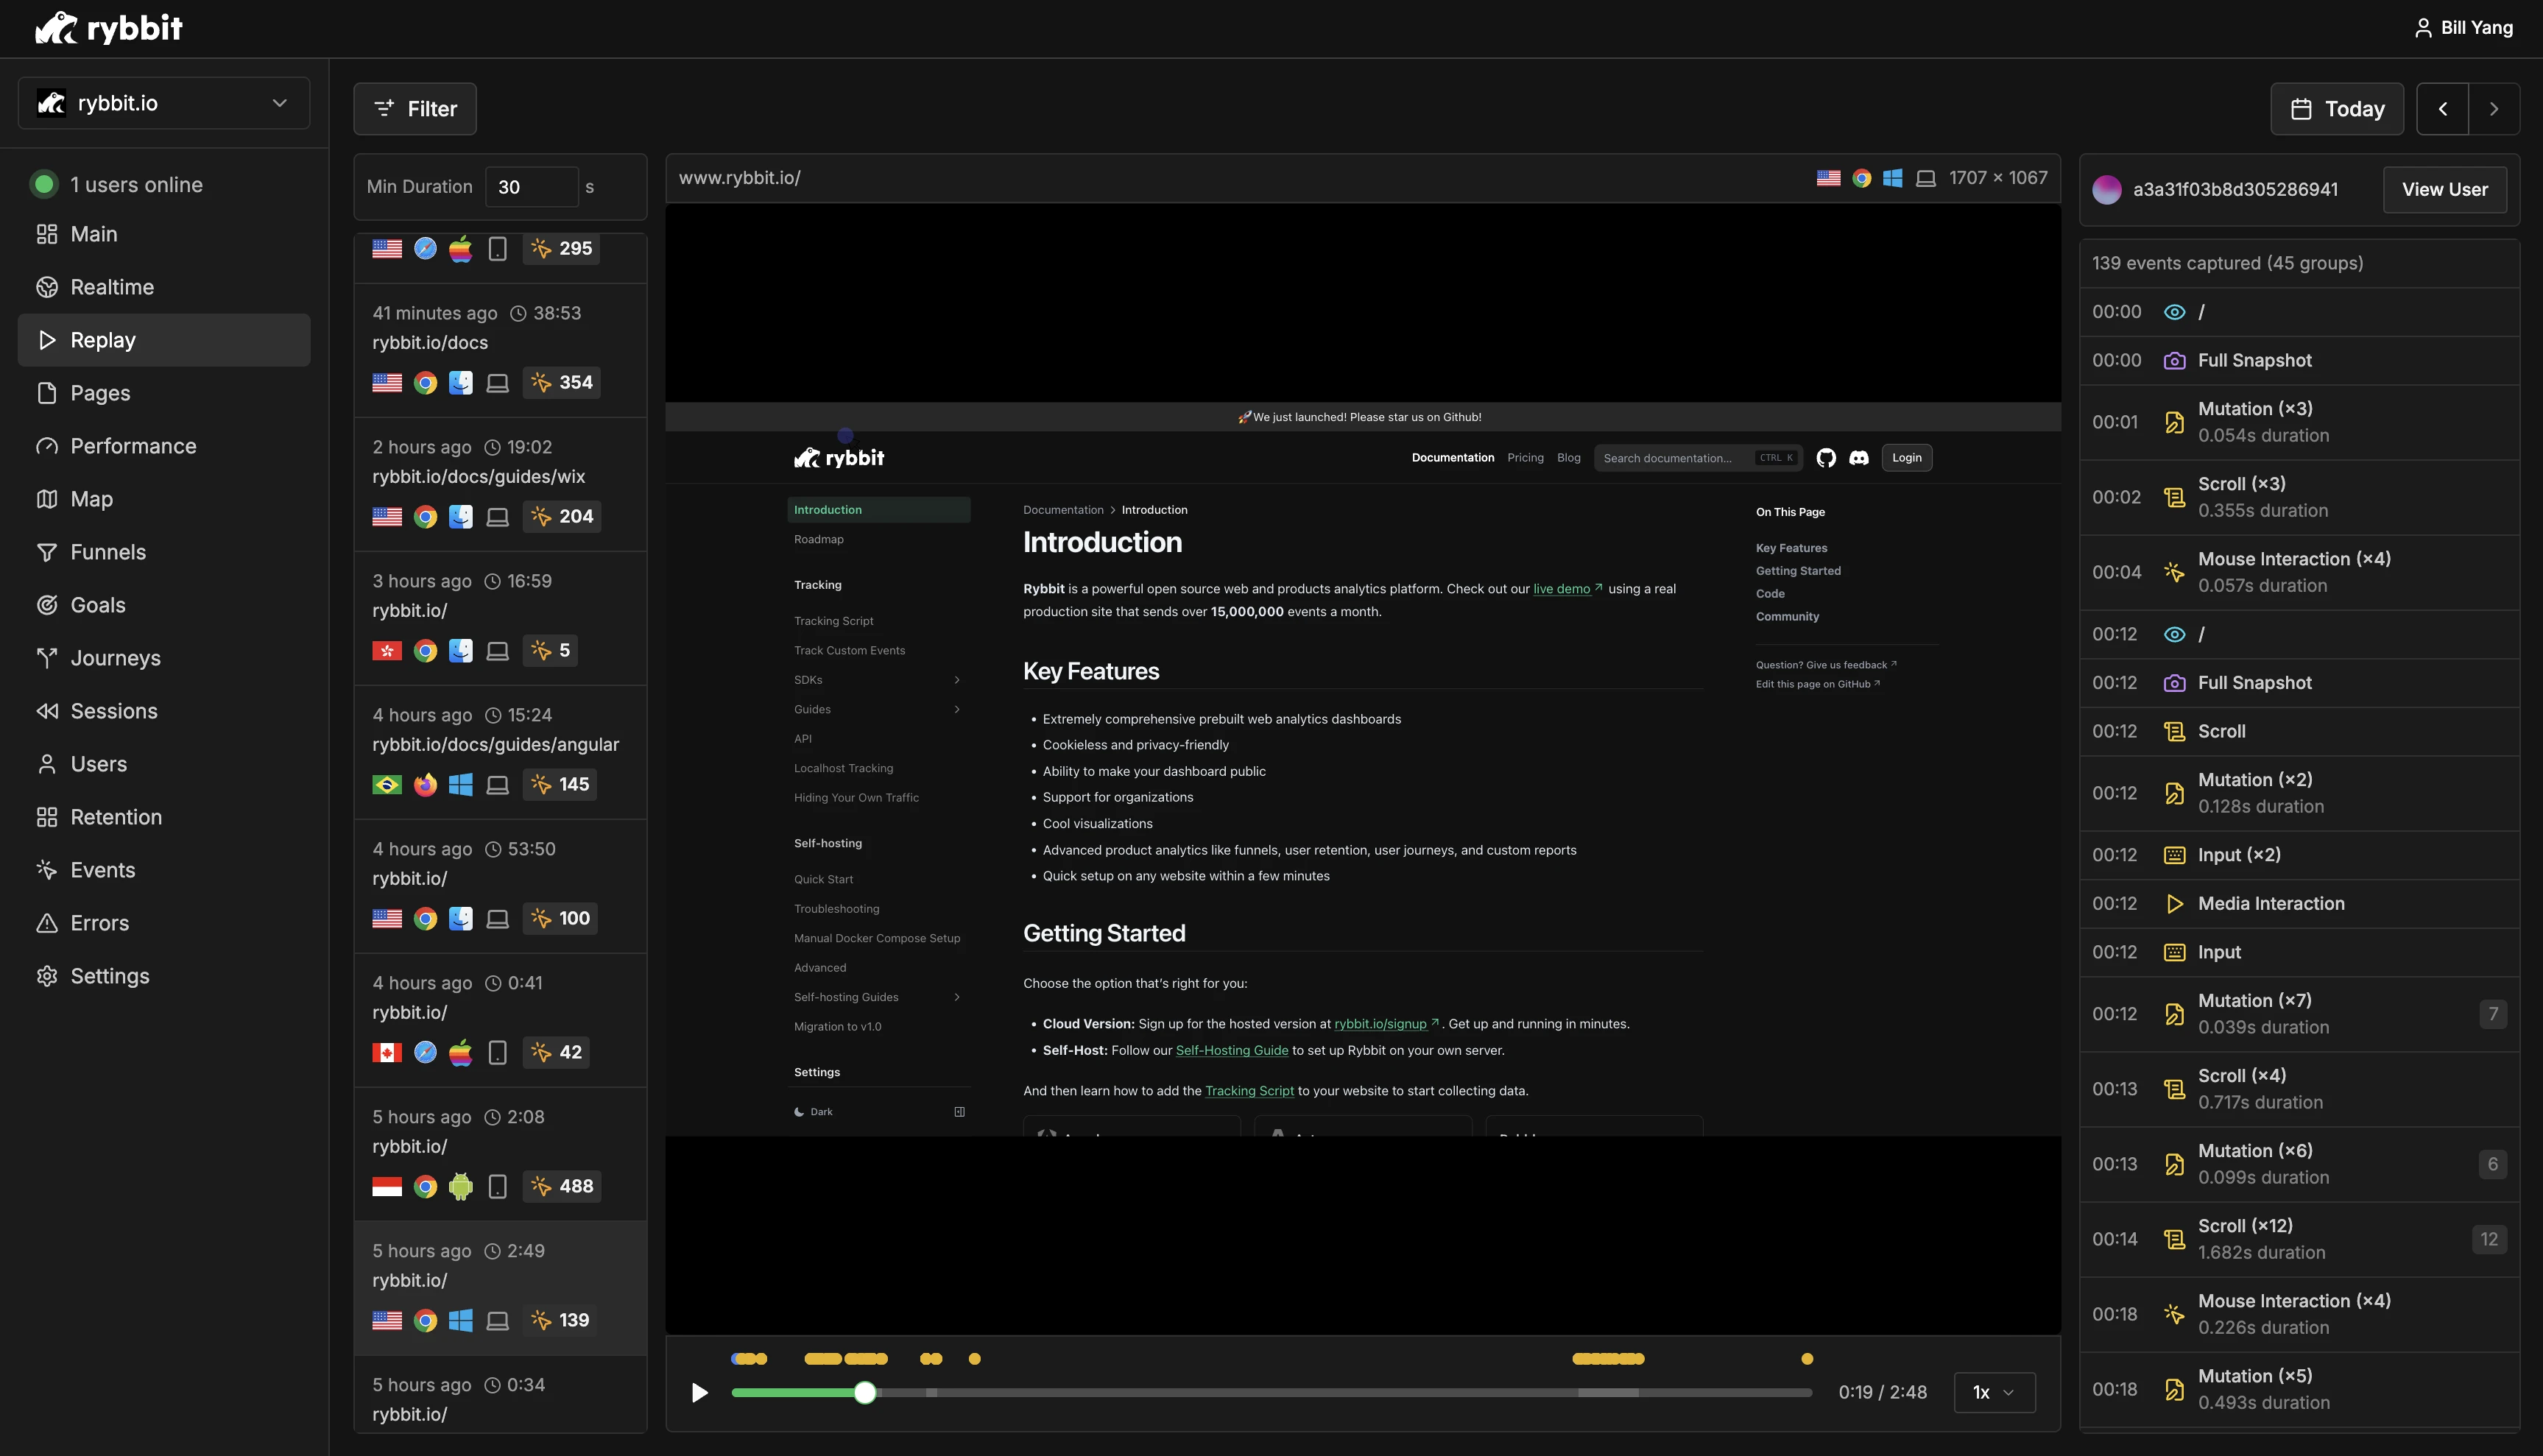2543x1456 pixels.
Task: Go to next day with right chevron
Action: [x=2494, y=109]
